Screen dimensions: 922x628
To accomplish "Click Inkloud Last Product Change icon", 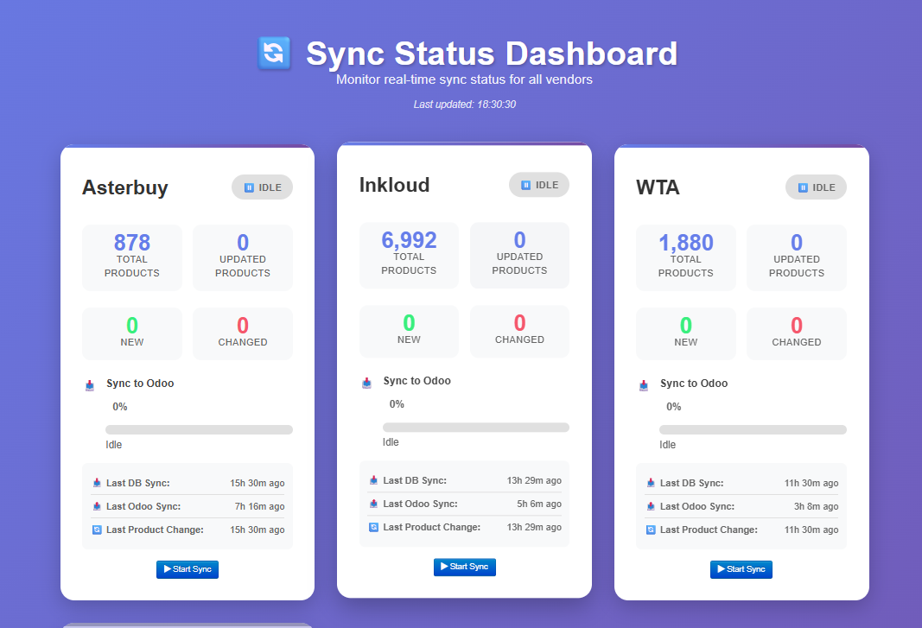I will coord(373,528).
